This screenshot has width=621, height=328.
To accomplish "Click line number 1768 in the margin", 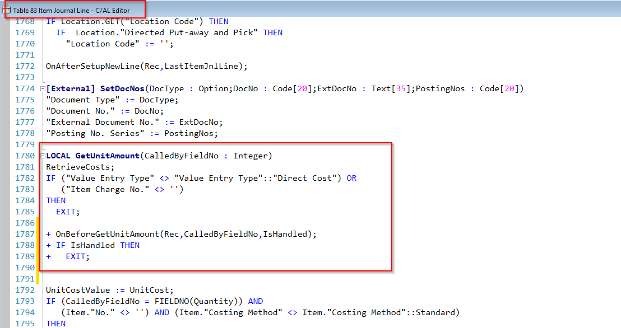I will (x=25, y=21).
